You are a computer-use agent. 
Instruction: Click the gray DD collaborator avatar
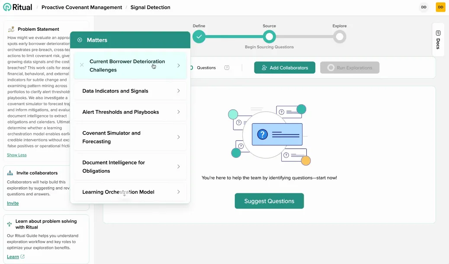click(x=423, y=7)
